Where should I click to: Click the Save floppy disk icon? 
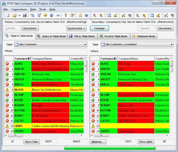25,15
